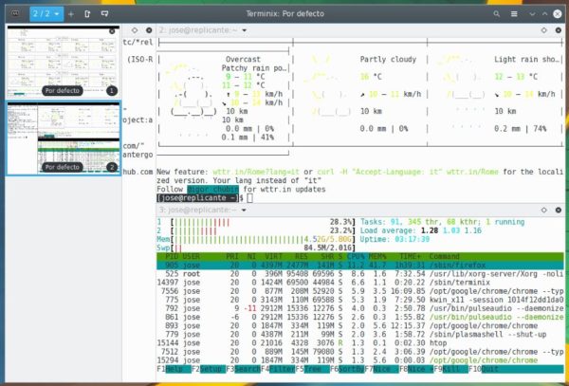Click the split terminal down icon
Image resolution: width=569 pixels, height=386 pixels.
[x=104, y=14]
